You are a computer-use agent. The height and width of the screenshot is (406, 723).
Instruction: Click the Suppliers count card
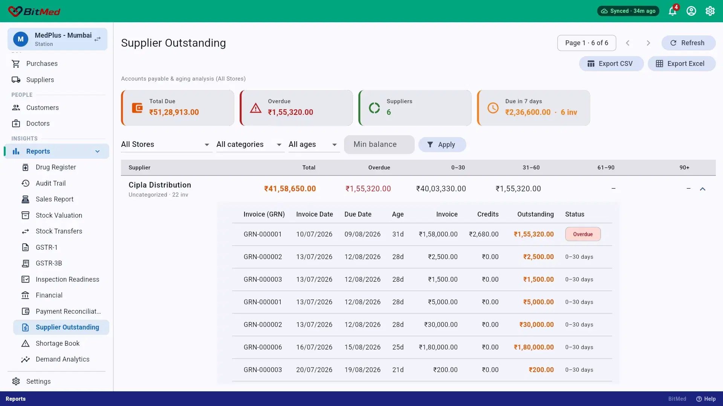coord(415,108)
